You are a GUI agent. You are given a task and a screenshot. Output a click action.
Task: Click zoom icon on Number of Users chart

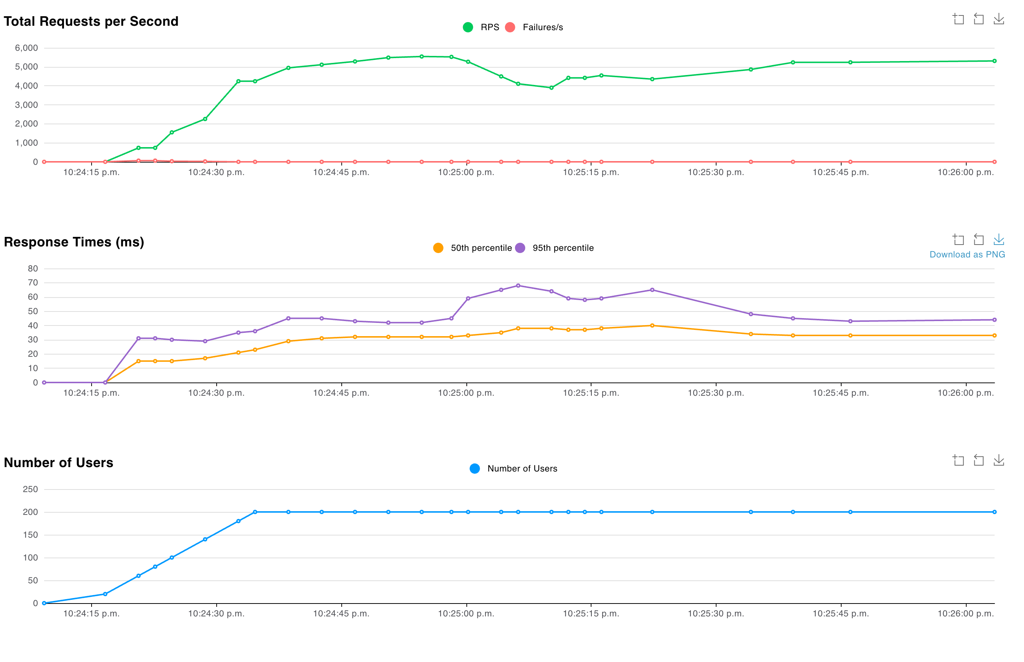(x=958, y=460)
